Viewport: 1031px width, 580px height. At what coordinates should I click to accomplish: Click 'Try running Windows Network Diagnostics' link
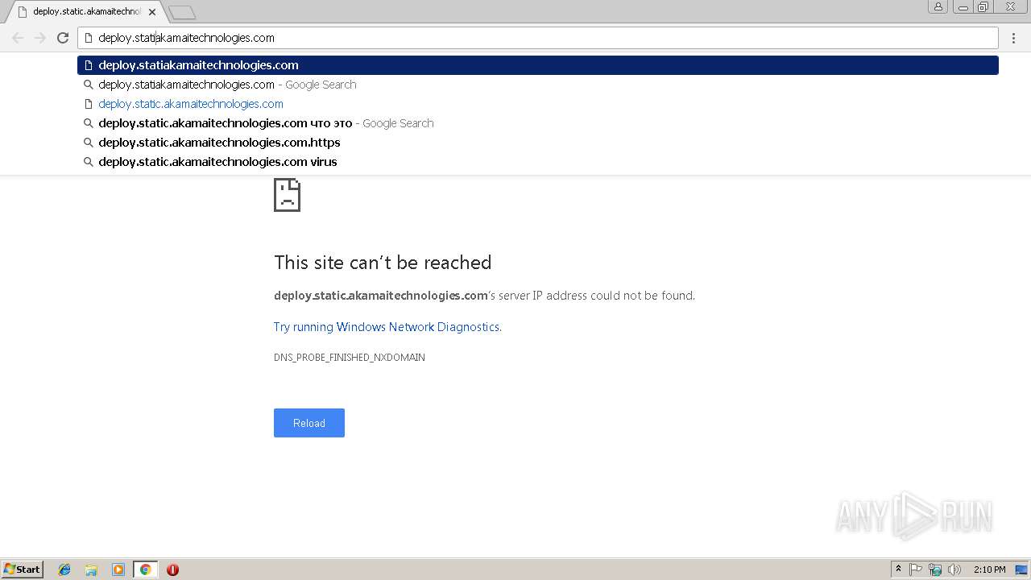387,327
